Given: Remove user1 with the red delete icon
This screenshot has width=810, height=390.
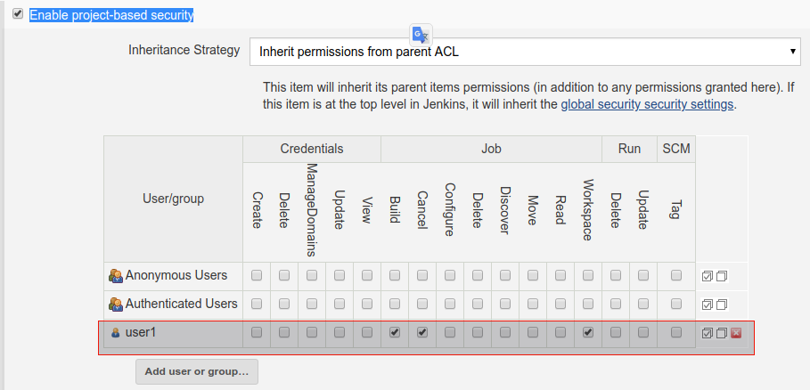Looking at the screenshot, I should tap(736, 333).
